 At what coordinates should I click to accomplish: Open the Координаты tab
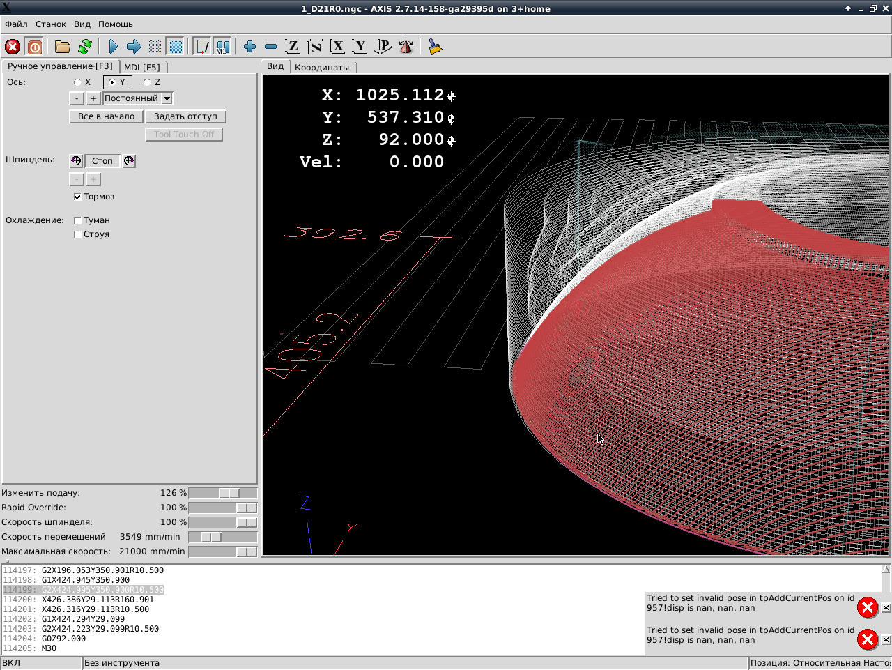pos(321,67)
